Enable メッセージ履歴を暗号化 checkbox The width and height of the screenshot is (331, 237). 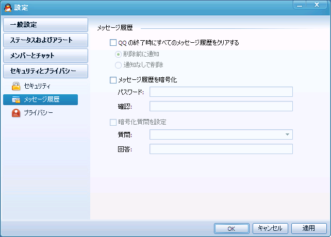[113, 80]
